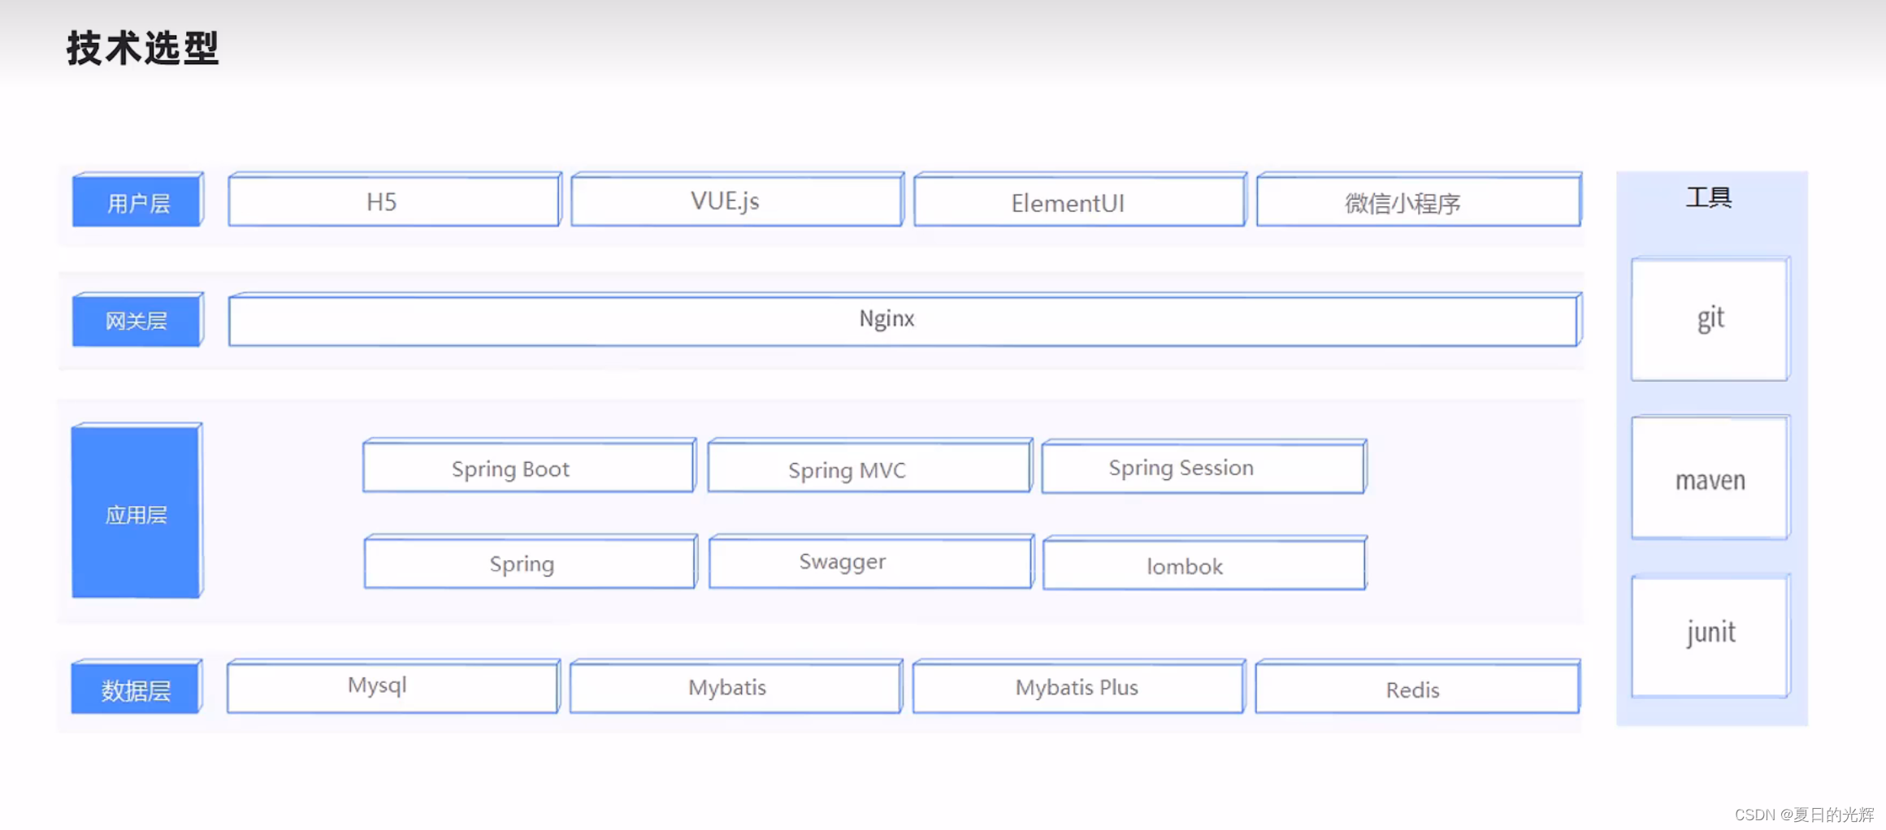Select the Nginx box
The width and height of the screenshot is (1886, 830).
tap(905, 320)
